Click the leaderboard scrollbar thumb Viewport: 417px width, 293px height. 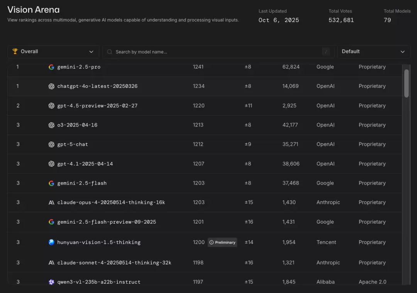click(407, 83)
